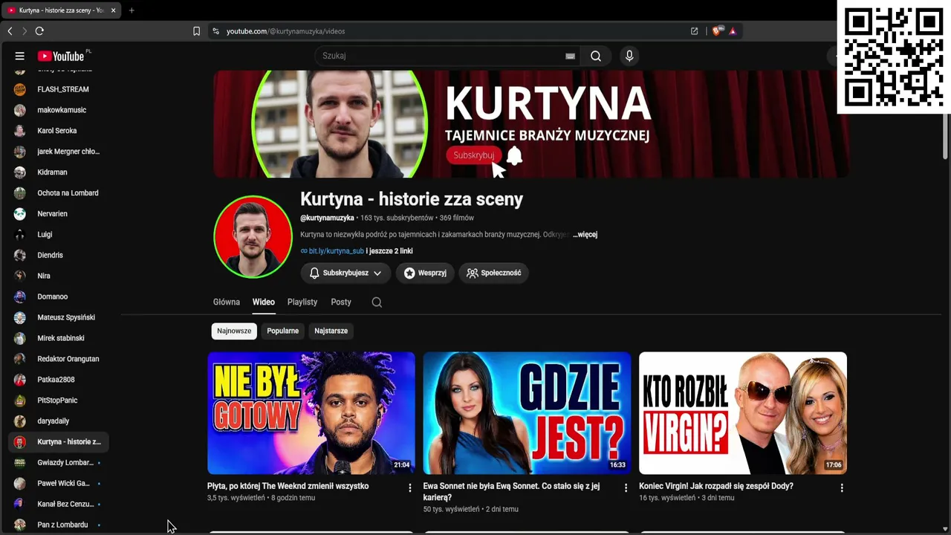
Task: Open Karol Seroka avatar in the sidebar
Action: (x=20, y=131)
